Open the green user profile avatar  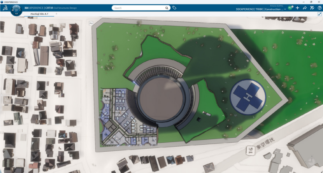[x=290, y=8]
